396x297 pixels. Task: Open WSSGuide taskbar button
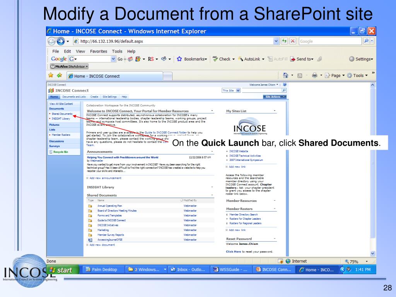tap(231, 270)
